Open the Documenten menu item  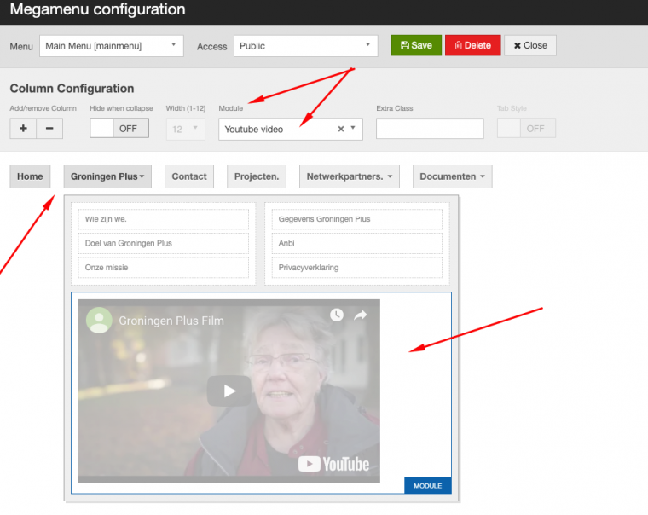(x=452, y=176)
